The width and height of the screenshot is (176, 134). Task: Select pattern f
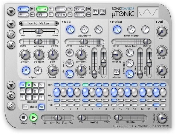(29, 91)
